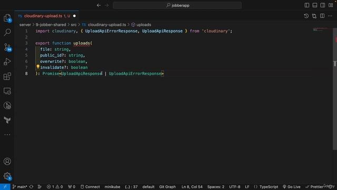Split the editor right
The image size is (337, 190).
[322, 16]
